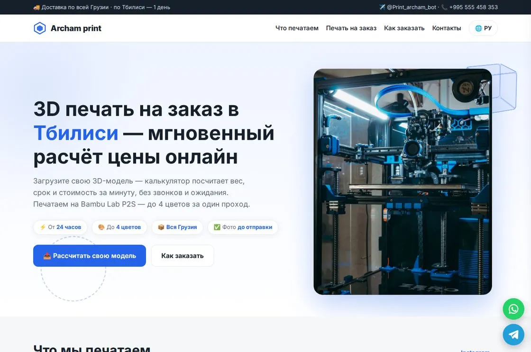531x352 pixels.
Task: Open the РУ language dropdown
Action: pos(483,28)
